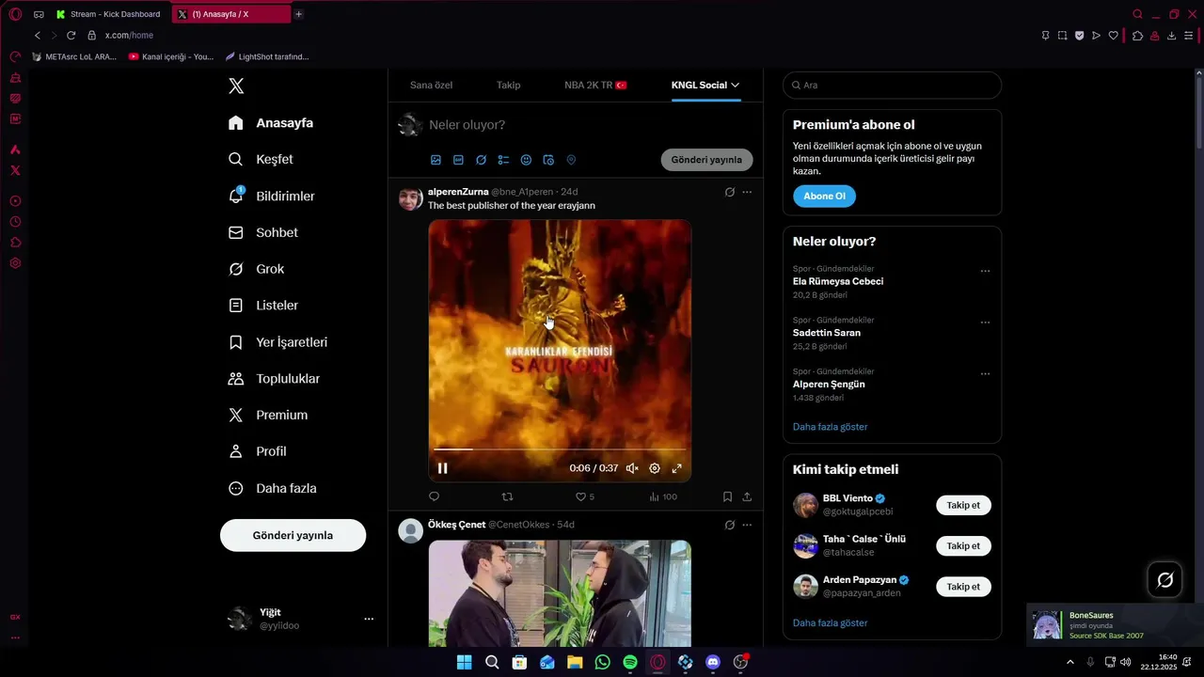Pause the playing video
Viewport: 1204px width, 677px height.
click(x=442, y=468)
